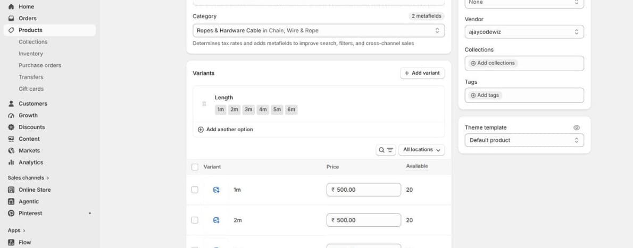Open Collections in the sidebar
This screenshot has width=633, height=248.
[33, 42]
